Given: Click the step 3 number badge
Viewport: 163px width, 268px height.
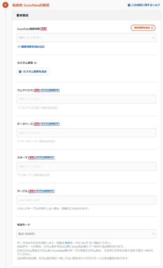Looking at the screenshot, I should [5, 5].
